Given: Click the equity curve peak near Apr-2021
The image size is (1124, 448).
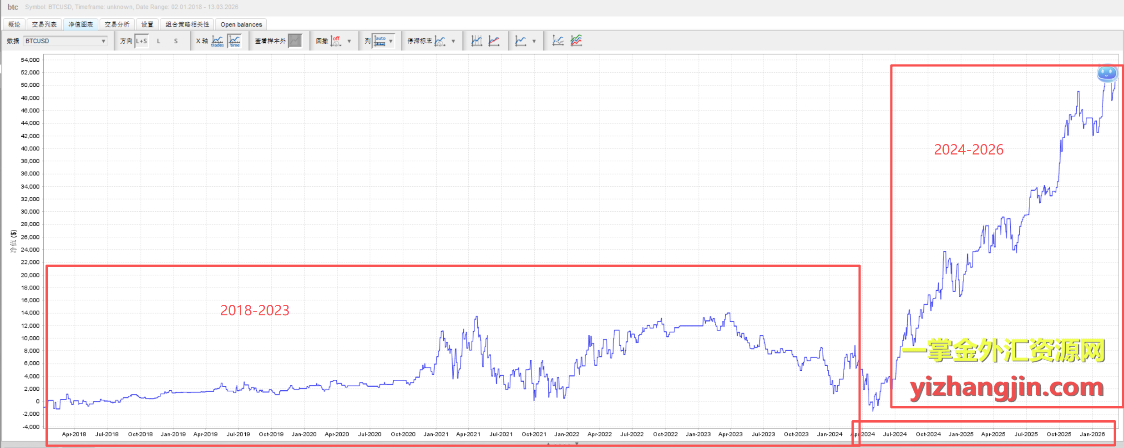Looking at the screenshot, I should coord(476,317).
